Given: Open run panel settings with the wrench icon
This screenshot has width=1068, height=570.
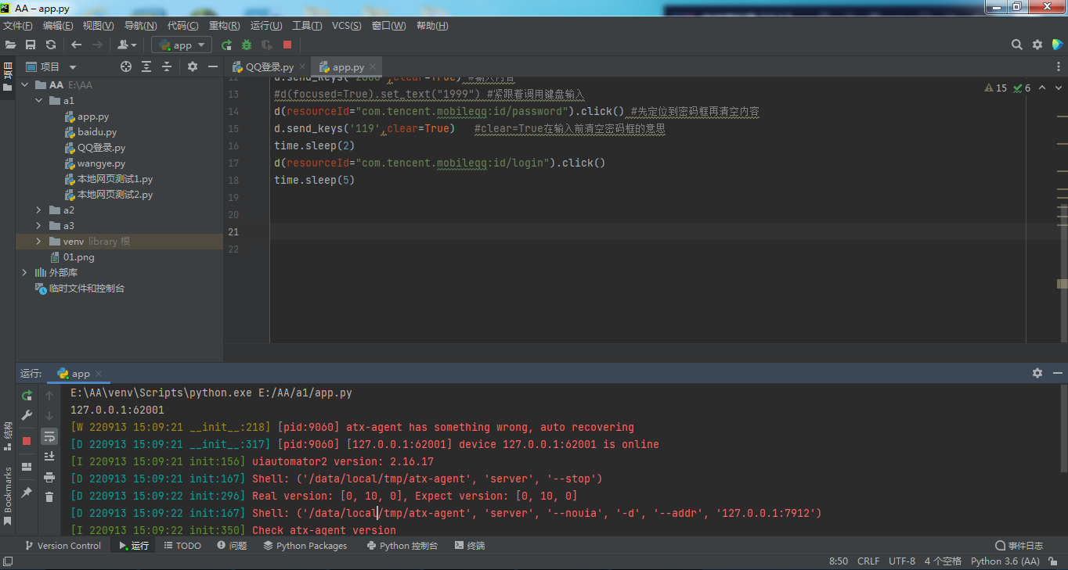Looking at the screenshot, I should pos(27,414).
